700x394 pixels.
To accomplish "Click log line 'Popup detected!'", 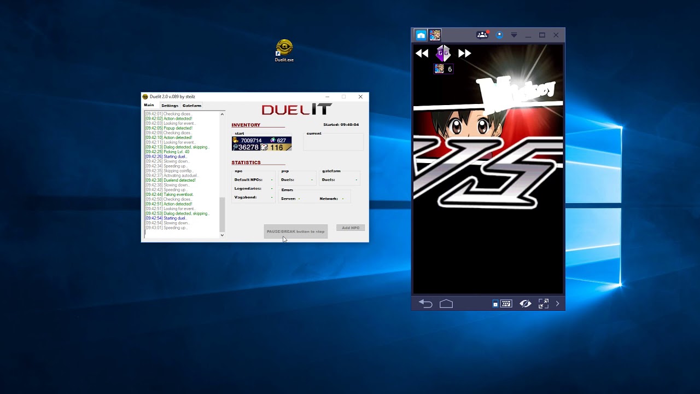I will [169, 128].
